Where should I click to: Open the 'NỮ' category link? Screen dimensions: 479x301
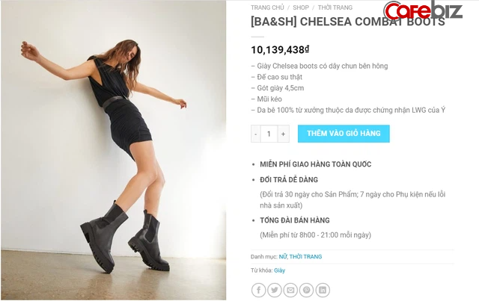[283, 256]
